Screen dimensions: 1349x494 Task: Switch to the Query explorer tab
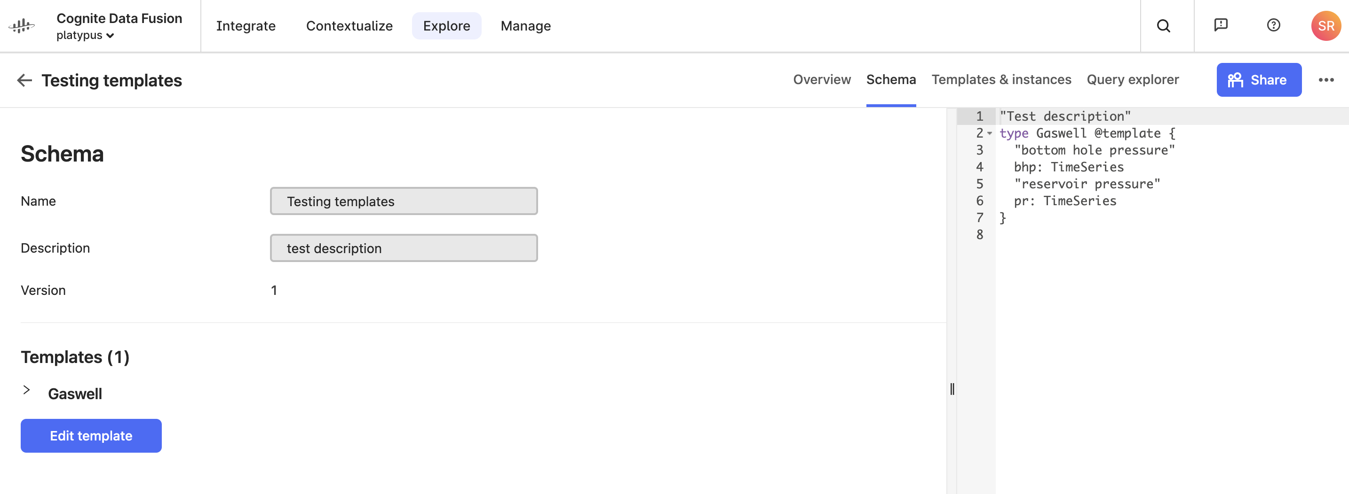point(1132,79)
